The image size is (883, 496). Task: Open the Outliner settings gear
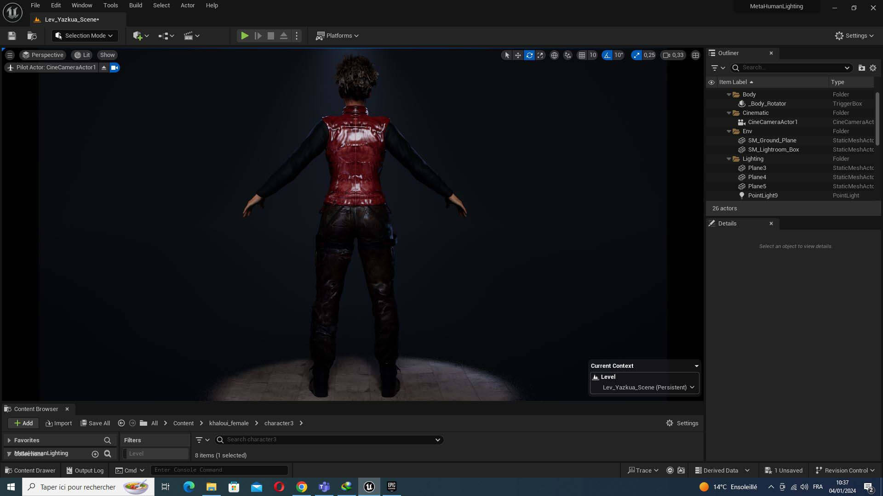coord(872,68)
